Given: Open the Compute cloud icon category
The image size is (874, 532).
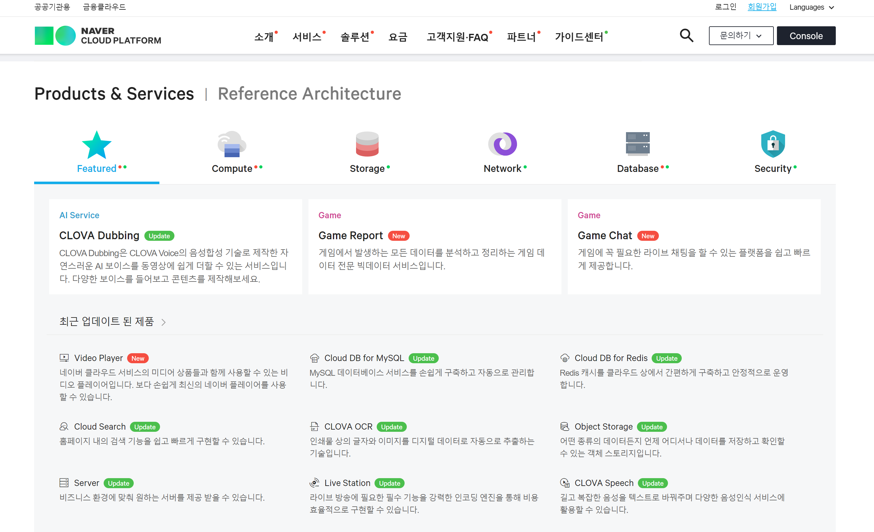Looking at the screenshot, I should (232, 144).
